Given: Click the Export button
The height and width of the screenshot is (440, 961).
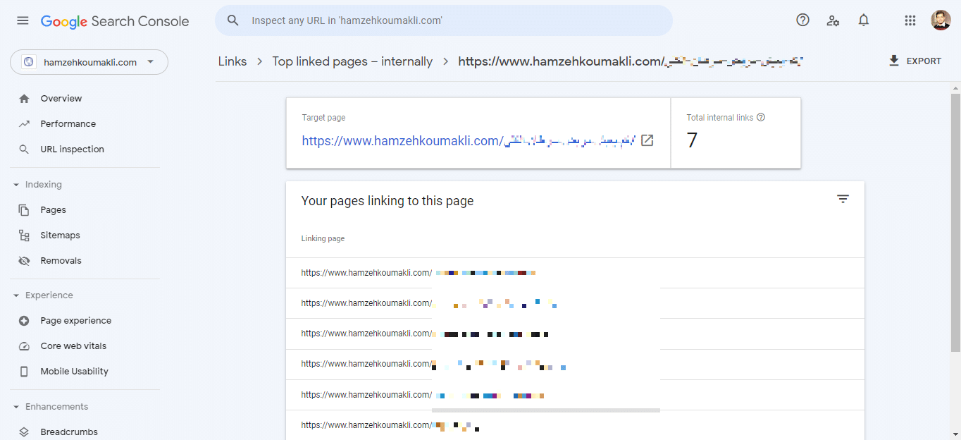Looking at the screenshot, I should [915, 61].
